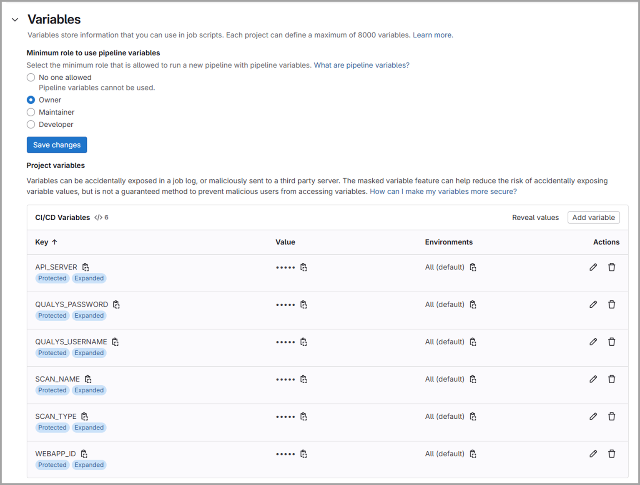Edit the WEBAPP_ID variable
Viewport: 640px width, 485px height.
pos(593,454)
